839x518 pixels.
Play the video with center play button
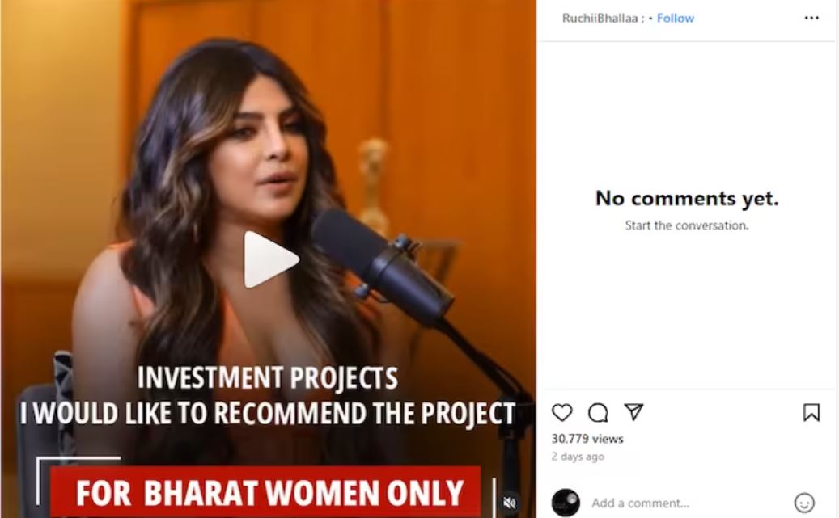click(x=269, y=259)
